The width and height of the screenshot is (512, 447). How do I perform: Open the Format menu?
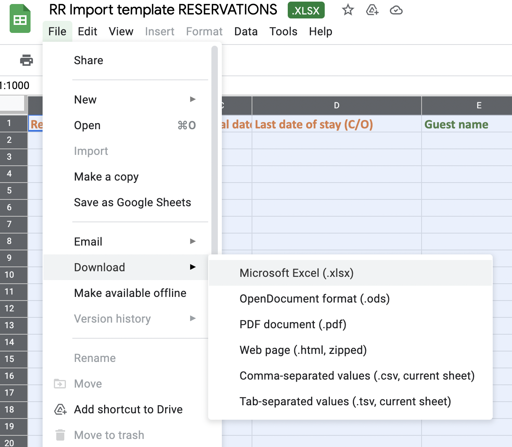click(x=204, y=31)
